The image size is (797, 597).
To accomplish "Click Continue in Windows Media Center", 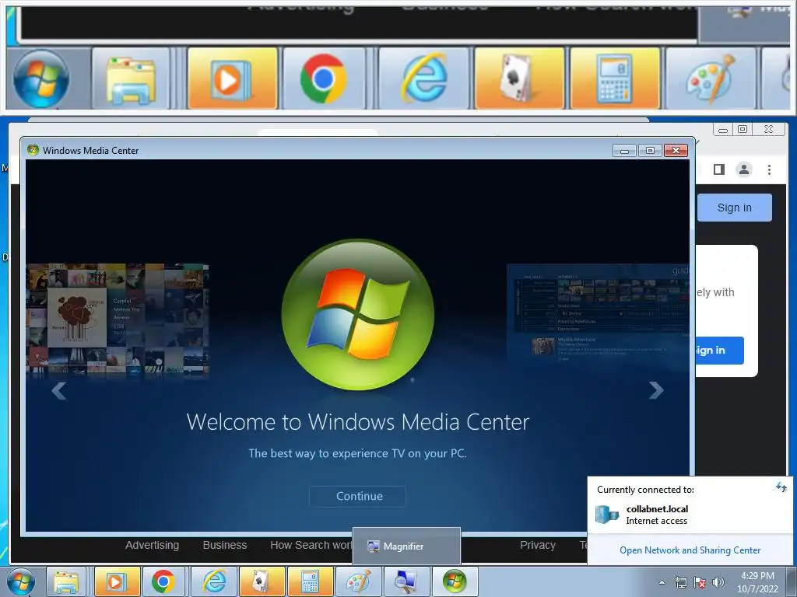I will pos(357,496).
